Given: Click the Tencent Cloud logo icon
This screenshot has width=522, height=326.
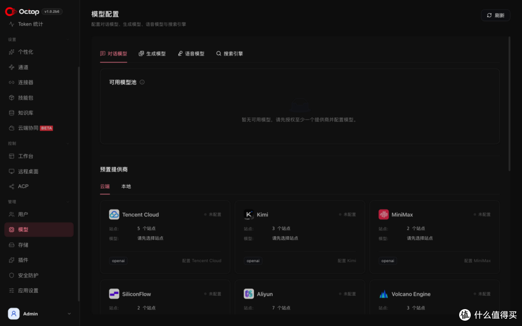Looking at the screenshot, I should [x=114, y=214].
